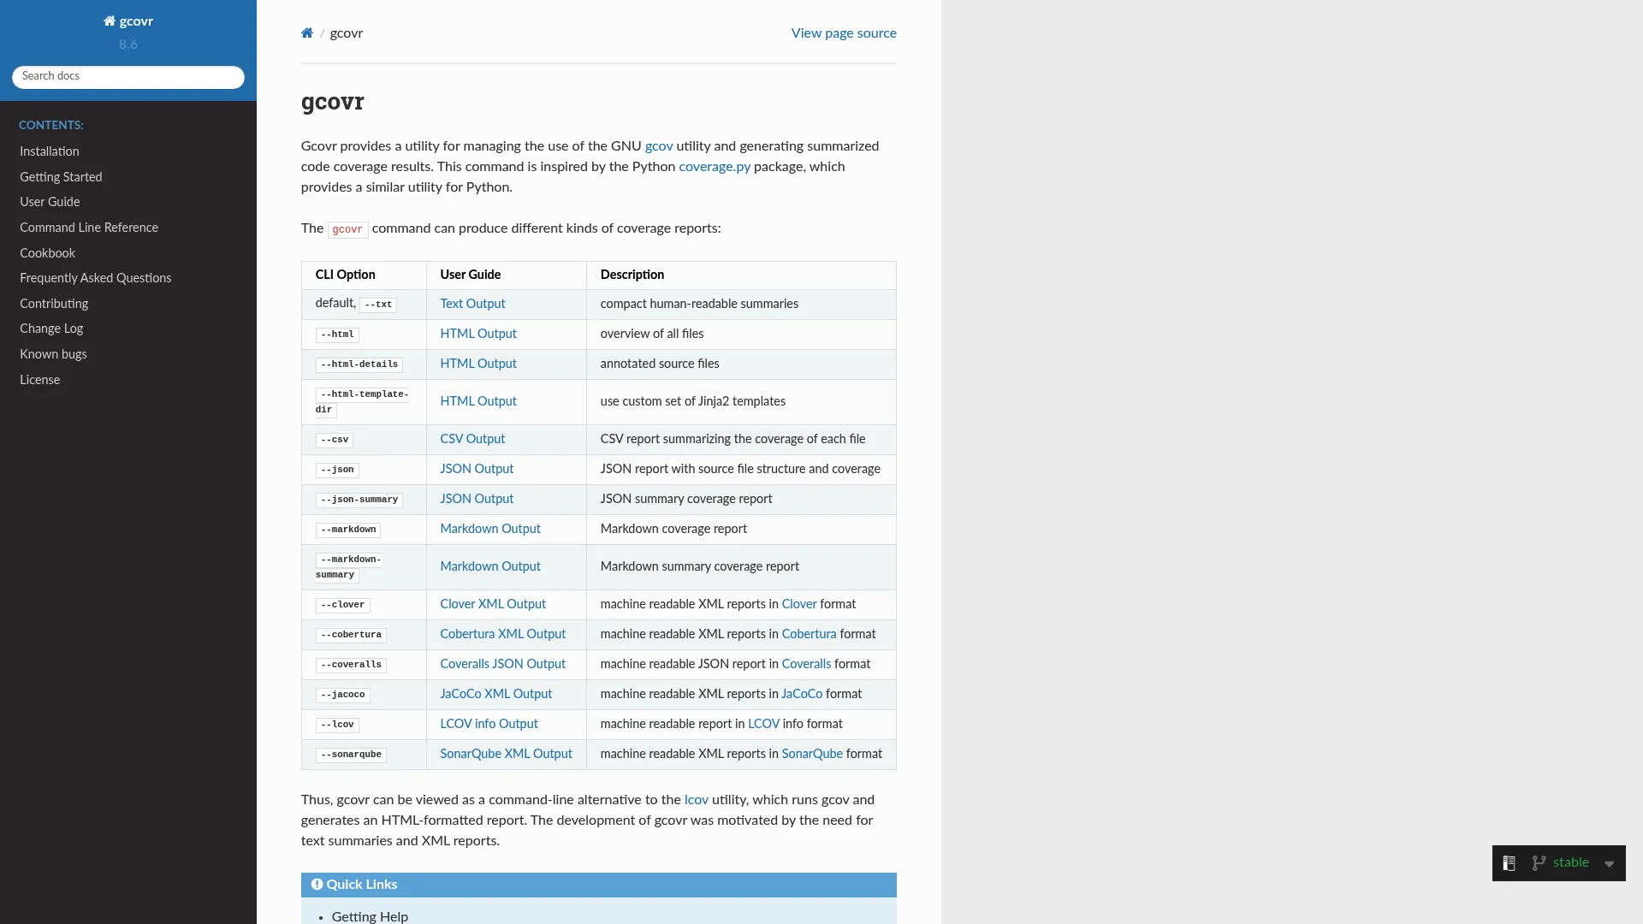Open Known bugs in the sidebar
Screen dimensions: 1643x924
click(x=53, y=354)
